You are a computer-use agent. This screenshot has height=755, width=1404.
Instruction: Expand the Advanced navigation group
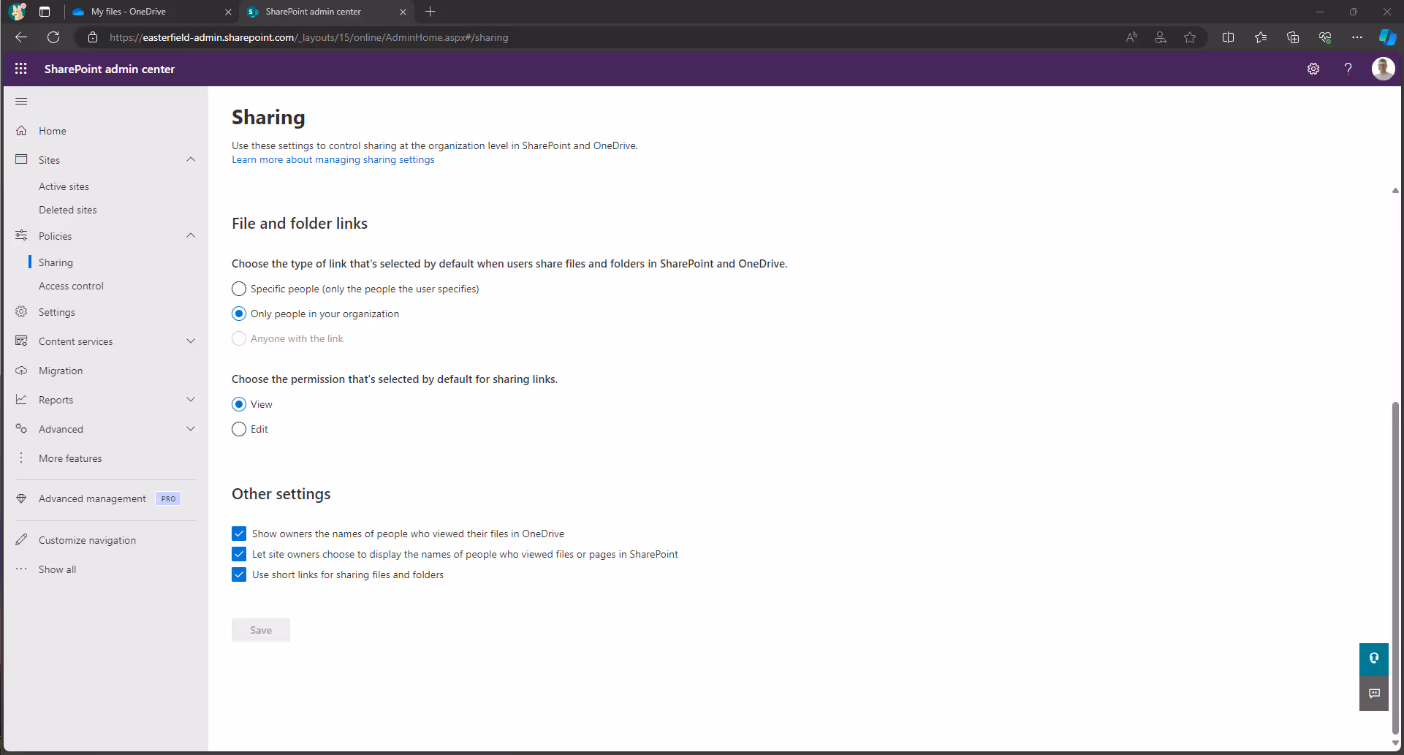coord(191,428)
